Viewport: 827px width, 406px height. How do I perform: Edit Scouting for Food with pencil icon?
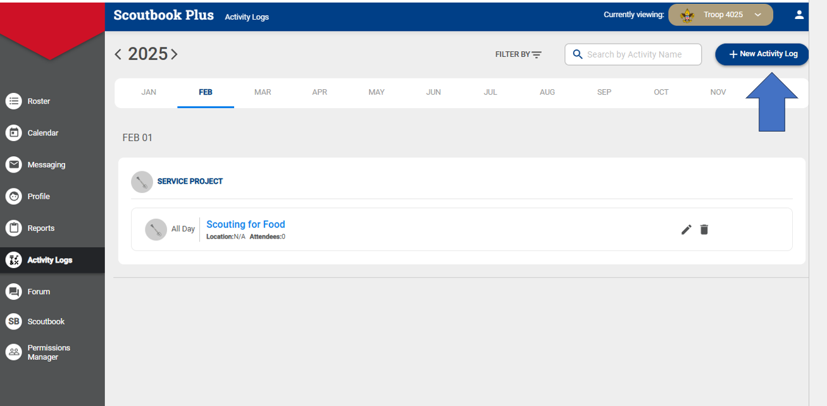tap(686, 230)
